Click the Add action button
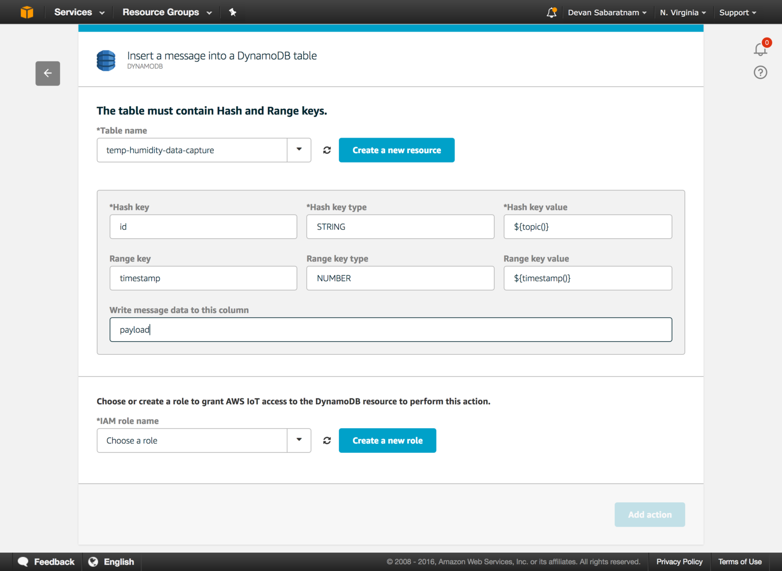Screen dimensions: 782x571 650,515
